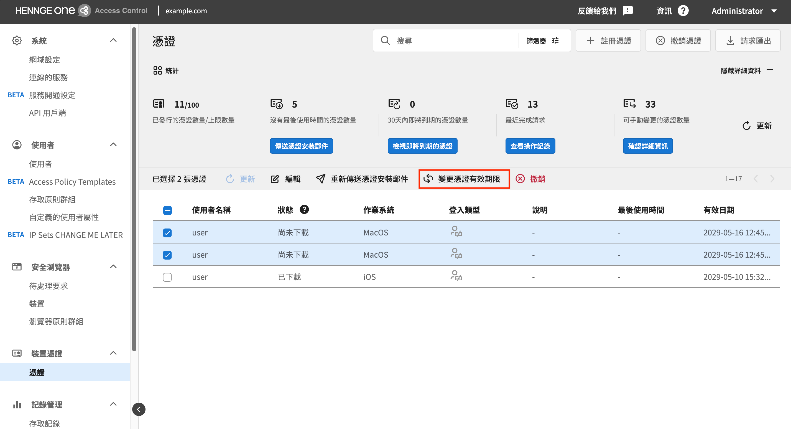Open the Administrator account dropdown

pos(744,11)
